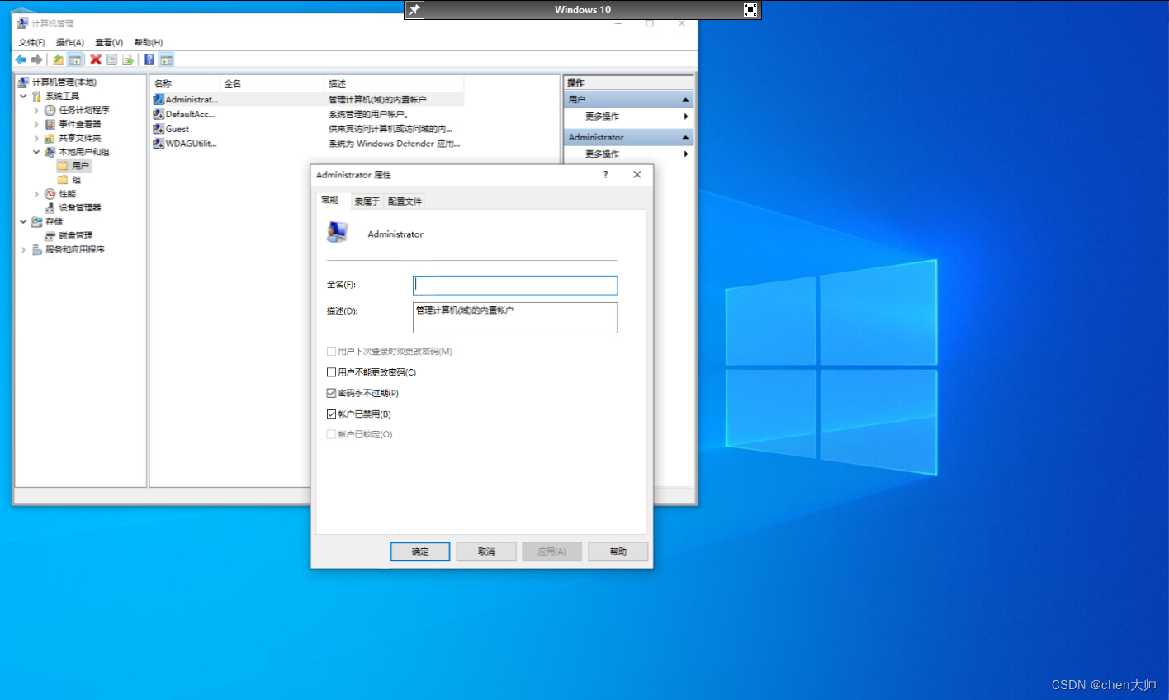Select the 组 folder icon
The image size is (1169, 700).
click(x=63, y=180)
